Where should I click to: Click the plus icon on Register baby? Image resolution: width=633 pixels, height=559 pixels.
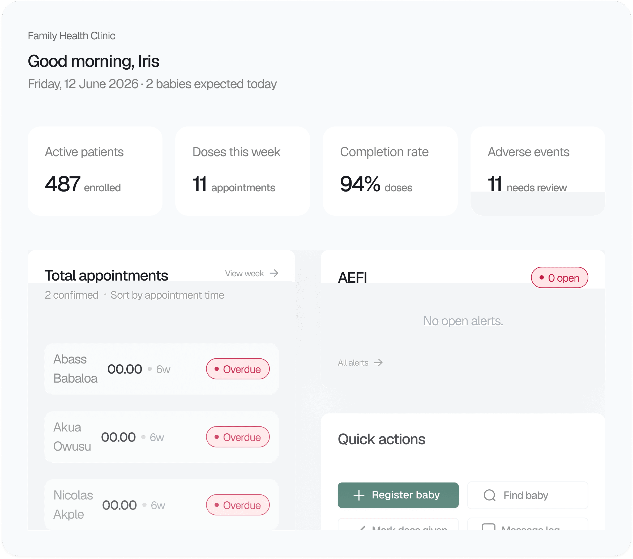[x=359, y=495]
